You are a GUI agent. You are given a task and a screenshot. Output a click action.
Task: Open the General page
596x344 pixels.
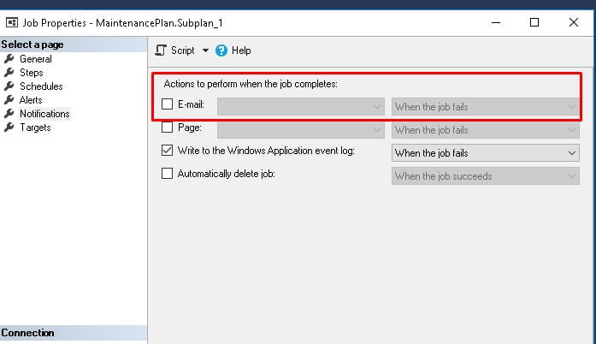click(x=36, y=59)
